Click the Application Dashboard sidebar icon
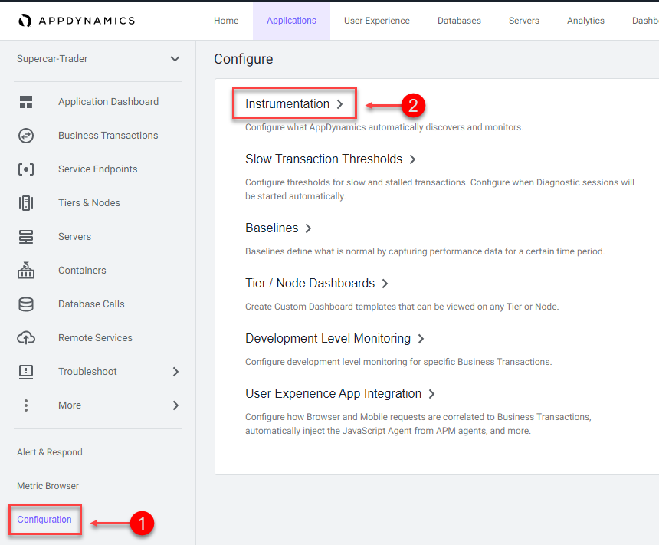This screenshot has height=545, width=659. point(26,102)
